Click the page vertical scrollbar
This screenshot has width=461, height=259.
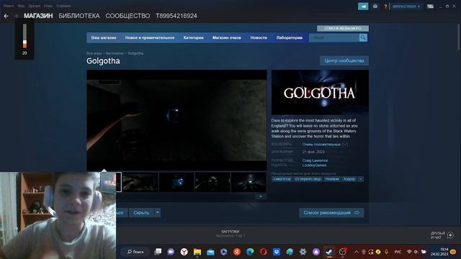[x=459, y=37]
